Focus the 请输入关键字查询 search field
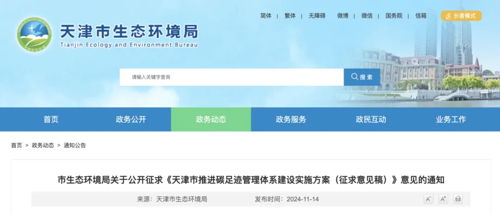Image resolution: width=500 pixels, height=214 pixels. pyautogui.click(x=231, y=77)
